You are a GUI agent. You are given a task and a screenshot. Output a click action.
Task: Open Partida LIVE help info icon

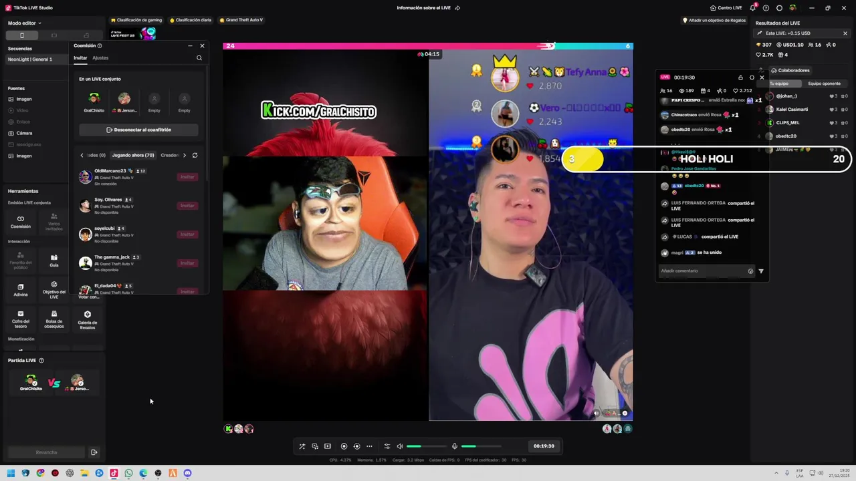coord(41,361)
